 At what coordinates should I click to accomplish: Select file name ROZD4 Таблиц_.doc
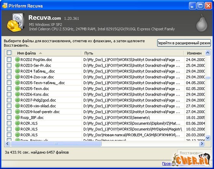point(37,71)
